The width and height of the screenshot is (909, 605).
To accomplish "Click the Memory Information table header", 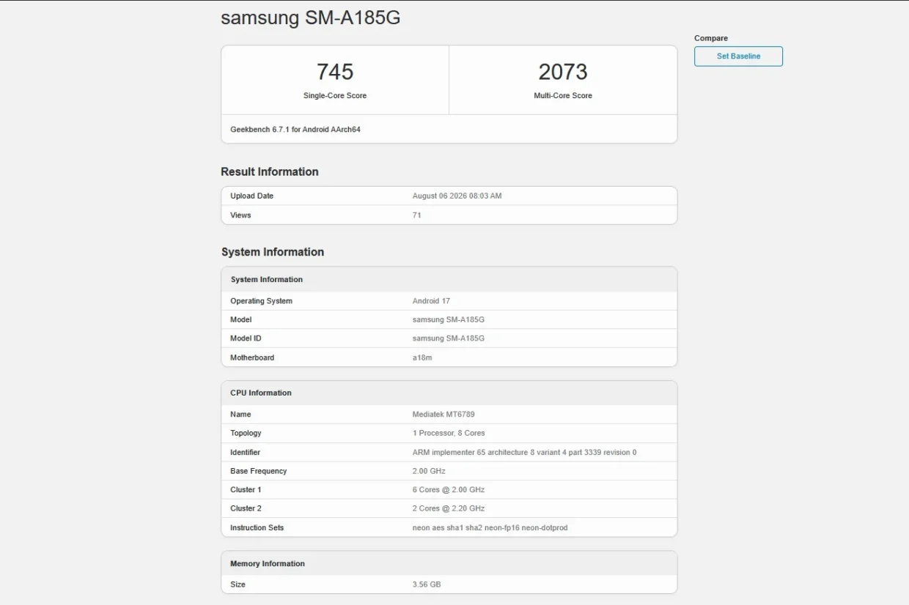I will click(449, 563).
